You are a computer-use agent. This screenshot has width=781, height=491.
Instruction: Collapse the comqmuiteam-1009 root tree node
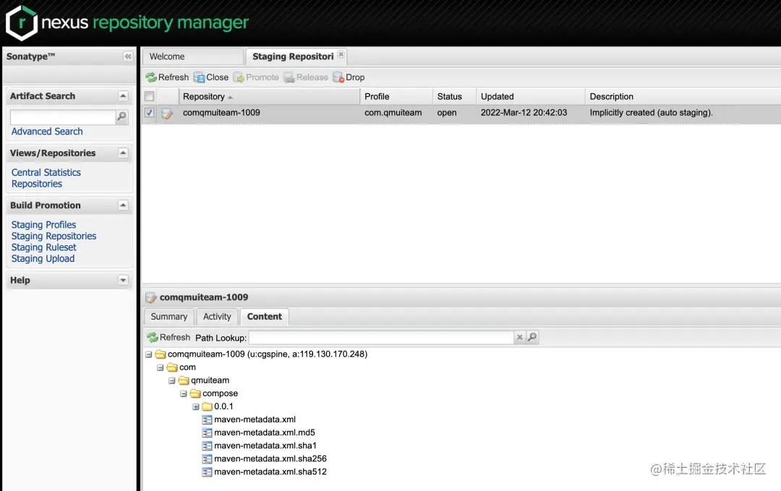pos(148,354)
